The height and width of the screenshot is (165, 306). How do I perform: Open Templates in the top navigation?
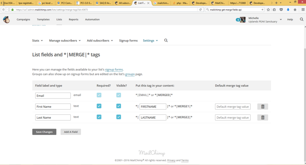pos(43,20)
